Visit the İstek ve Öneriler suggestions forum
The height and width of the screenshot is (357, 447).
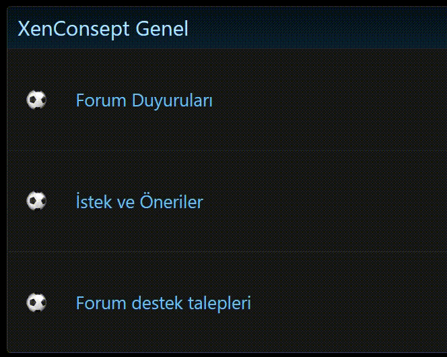[x=139, y=202]
